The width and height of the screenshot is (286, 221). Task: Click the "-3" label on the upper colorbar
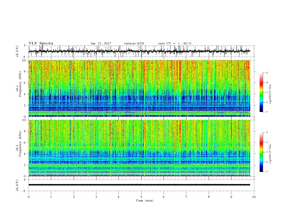(x=266, y=73)
